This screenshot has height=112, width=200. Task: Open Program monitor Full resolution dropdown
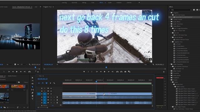[x=147, y=64]
